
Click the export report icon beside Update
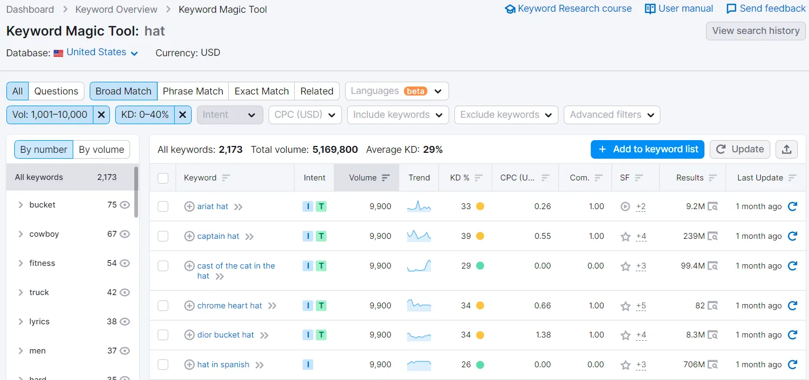click(x=786, y=149)
